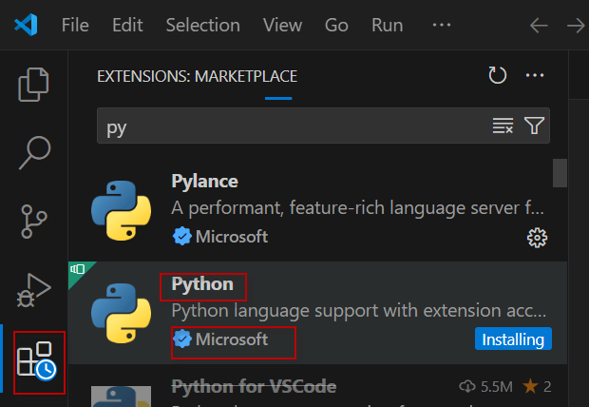Open the Explorer view in activity bar
The image size is (589, 407).
(x=34, y=85)
